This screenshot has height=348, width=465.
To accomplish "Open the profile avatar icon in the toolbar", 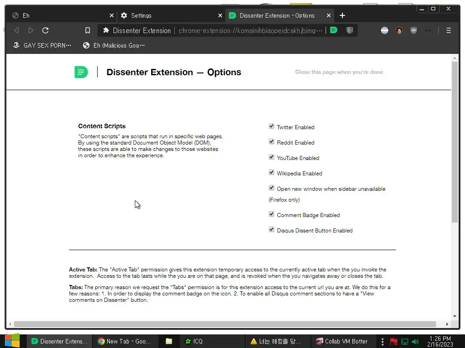I will (x=399, y=30).
